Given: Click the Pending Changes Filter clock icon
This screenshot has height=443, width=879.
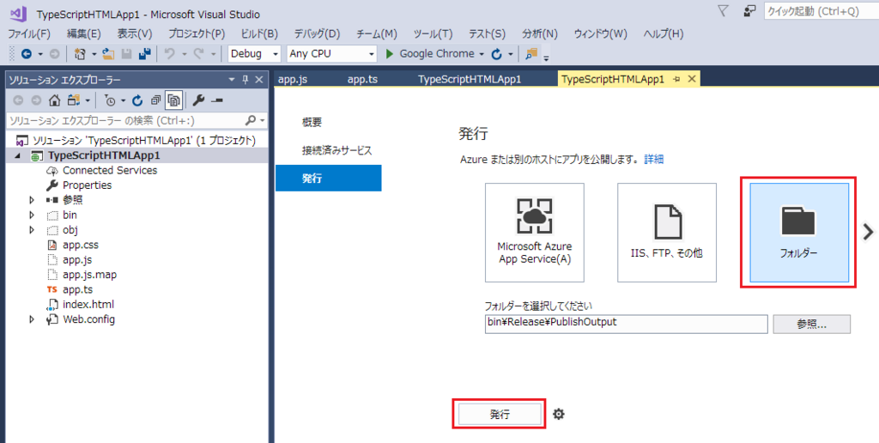Looking at the screenshot, I should (x=110, y=100).
